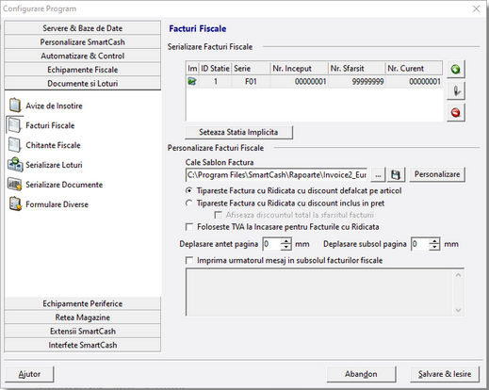Click the default station icon in row F01
This screenshot has height=390, width=489.
coord(192,82)
